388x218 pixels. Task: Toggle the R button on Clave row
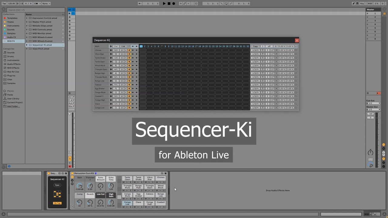[276, 104]
